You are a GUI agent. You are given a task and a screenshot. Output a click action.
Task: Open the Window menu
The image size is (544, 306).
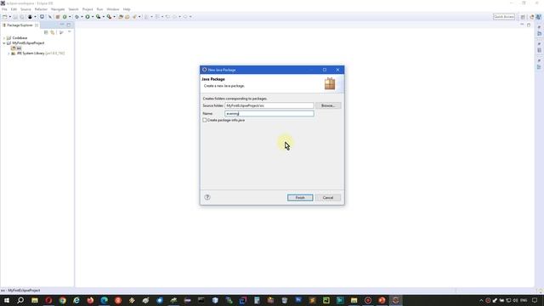(x=113, y=9)
